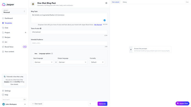
Task: Click the Intended Audience input field
Action: [x=69, y=43]
